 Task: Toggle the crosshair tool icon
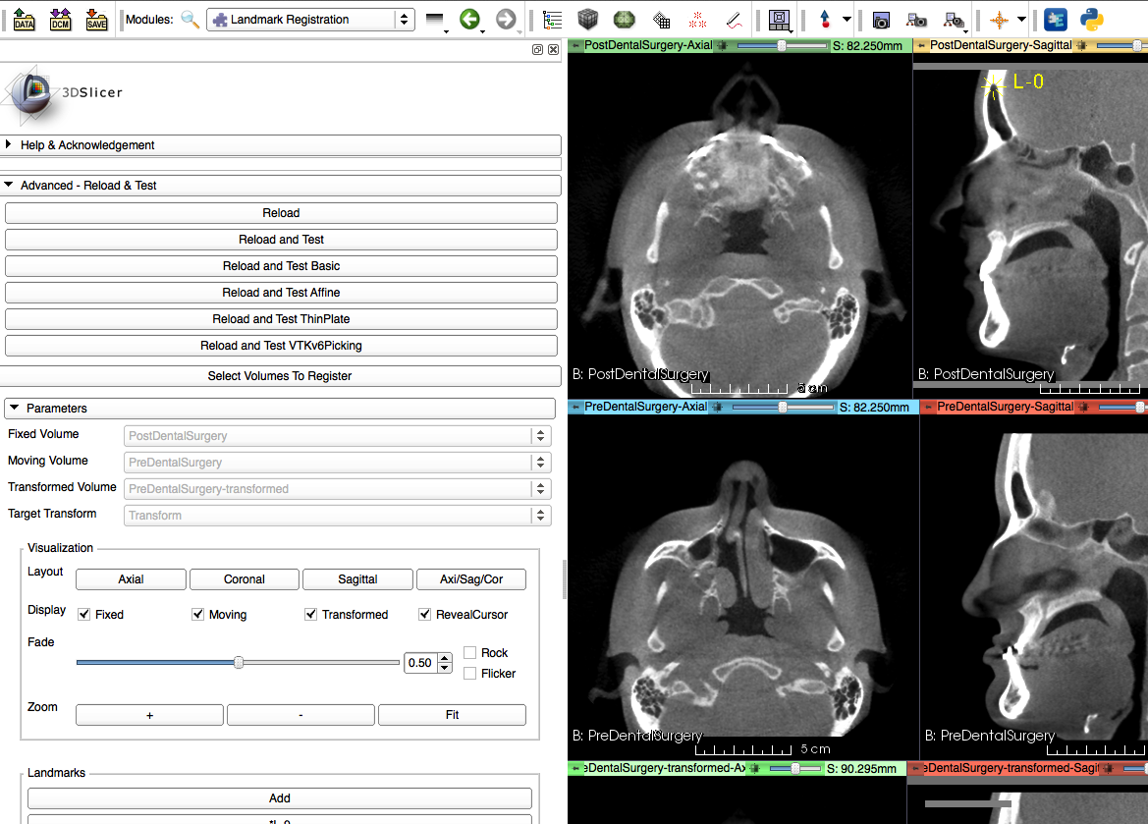[x=999, y=20]
